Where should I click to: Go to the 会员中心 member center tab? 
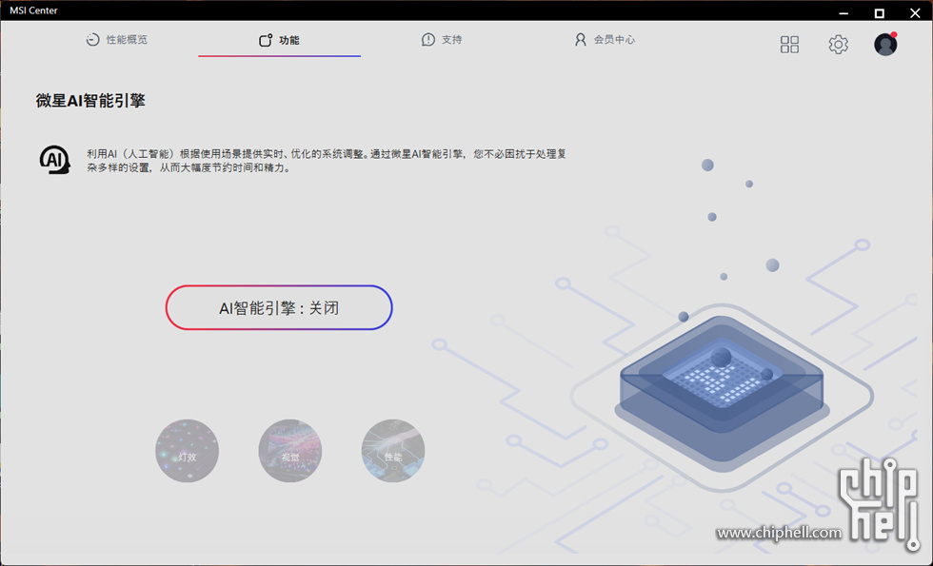605,40
